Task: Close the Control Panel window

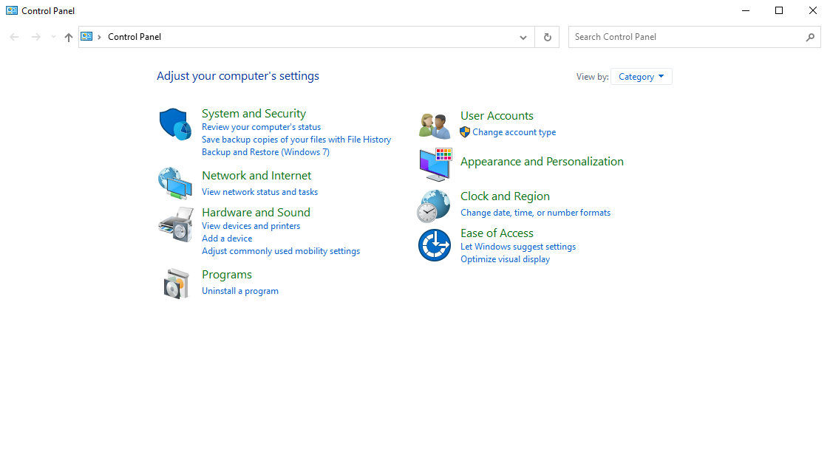Action: tap(812, 10)
